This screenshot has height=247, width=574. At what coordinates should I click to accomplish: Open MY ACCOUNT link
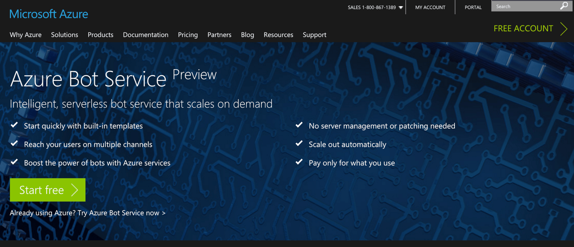pos(430,8)
